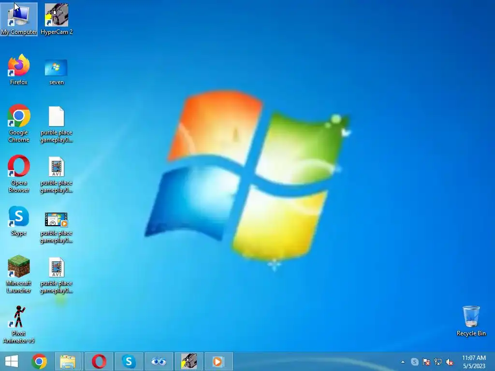Launch Chrome from the taskbar
Image resolution: width=495 pixels, height=371 pixels.
39,361
